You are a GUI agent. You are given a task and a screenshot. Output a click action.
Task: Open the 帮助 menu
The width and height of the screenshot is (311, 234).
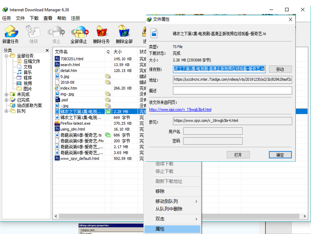pos(62,18)
